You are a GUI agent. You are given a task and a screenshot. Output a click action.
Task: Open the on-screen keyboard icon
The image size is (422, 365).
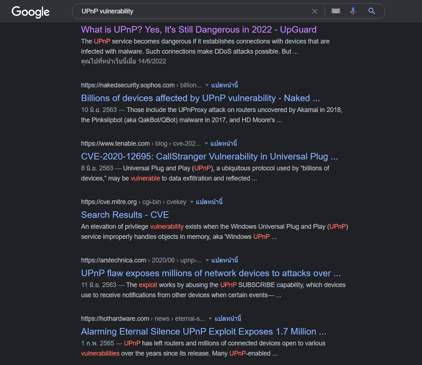(336, 11)
